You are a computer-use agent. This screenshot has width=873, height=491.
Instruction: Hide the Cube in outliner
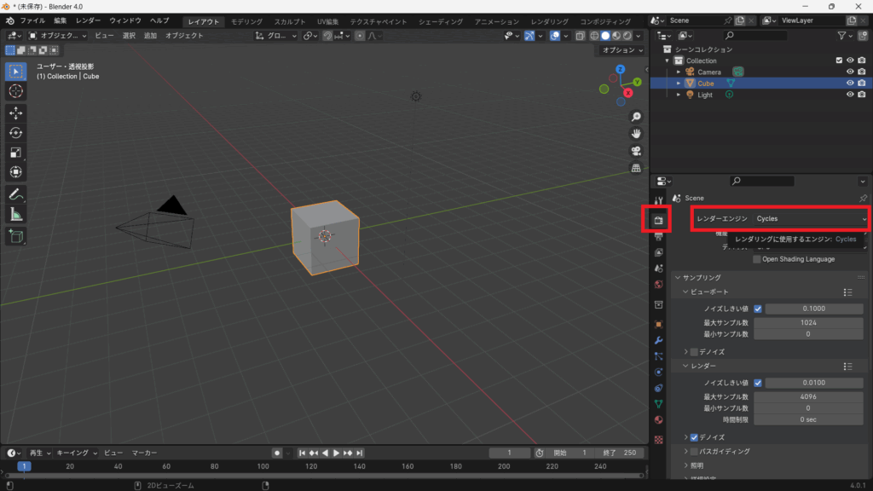(x=850, y=84)
